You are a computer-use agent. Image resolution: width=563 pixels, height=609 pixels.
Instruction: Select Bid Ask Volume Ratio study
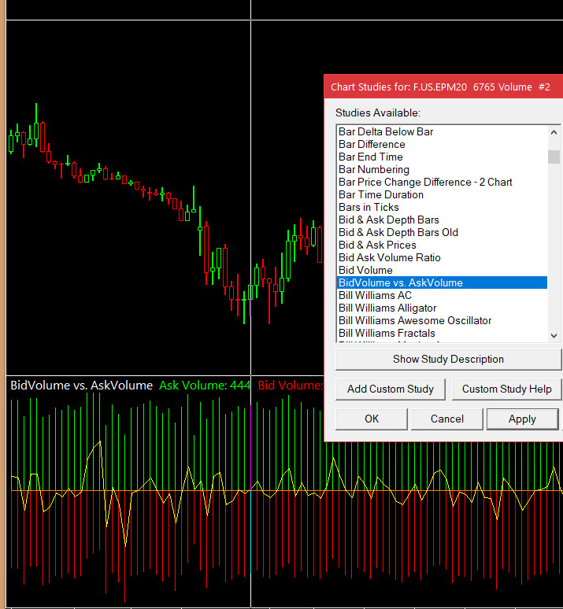pyautogui.click(x=442, y=257)
